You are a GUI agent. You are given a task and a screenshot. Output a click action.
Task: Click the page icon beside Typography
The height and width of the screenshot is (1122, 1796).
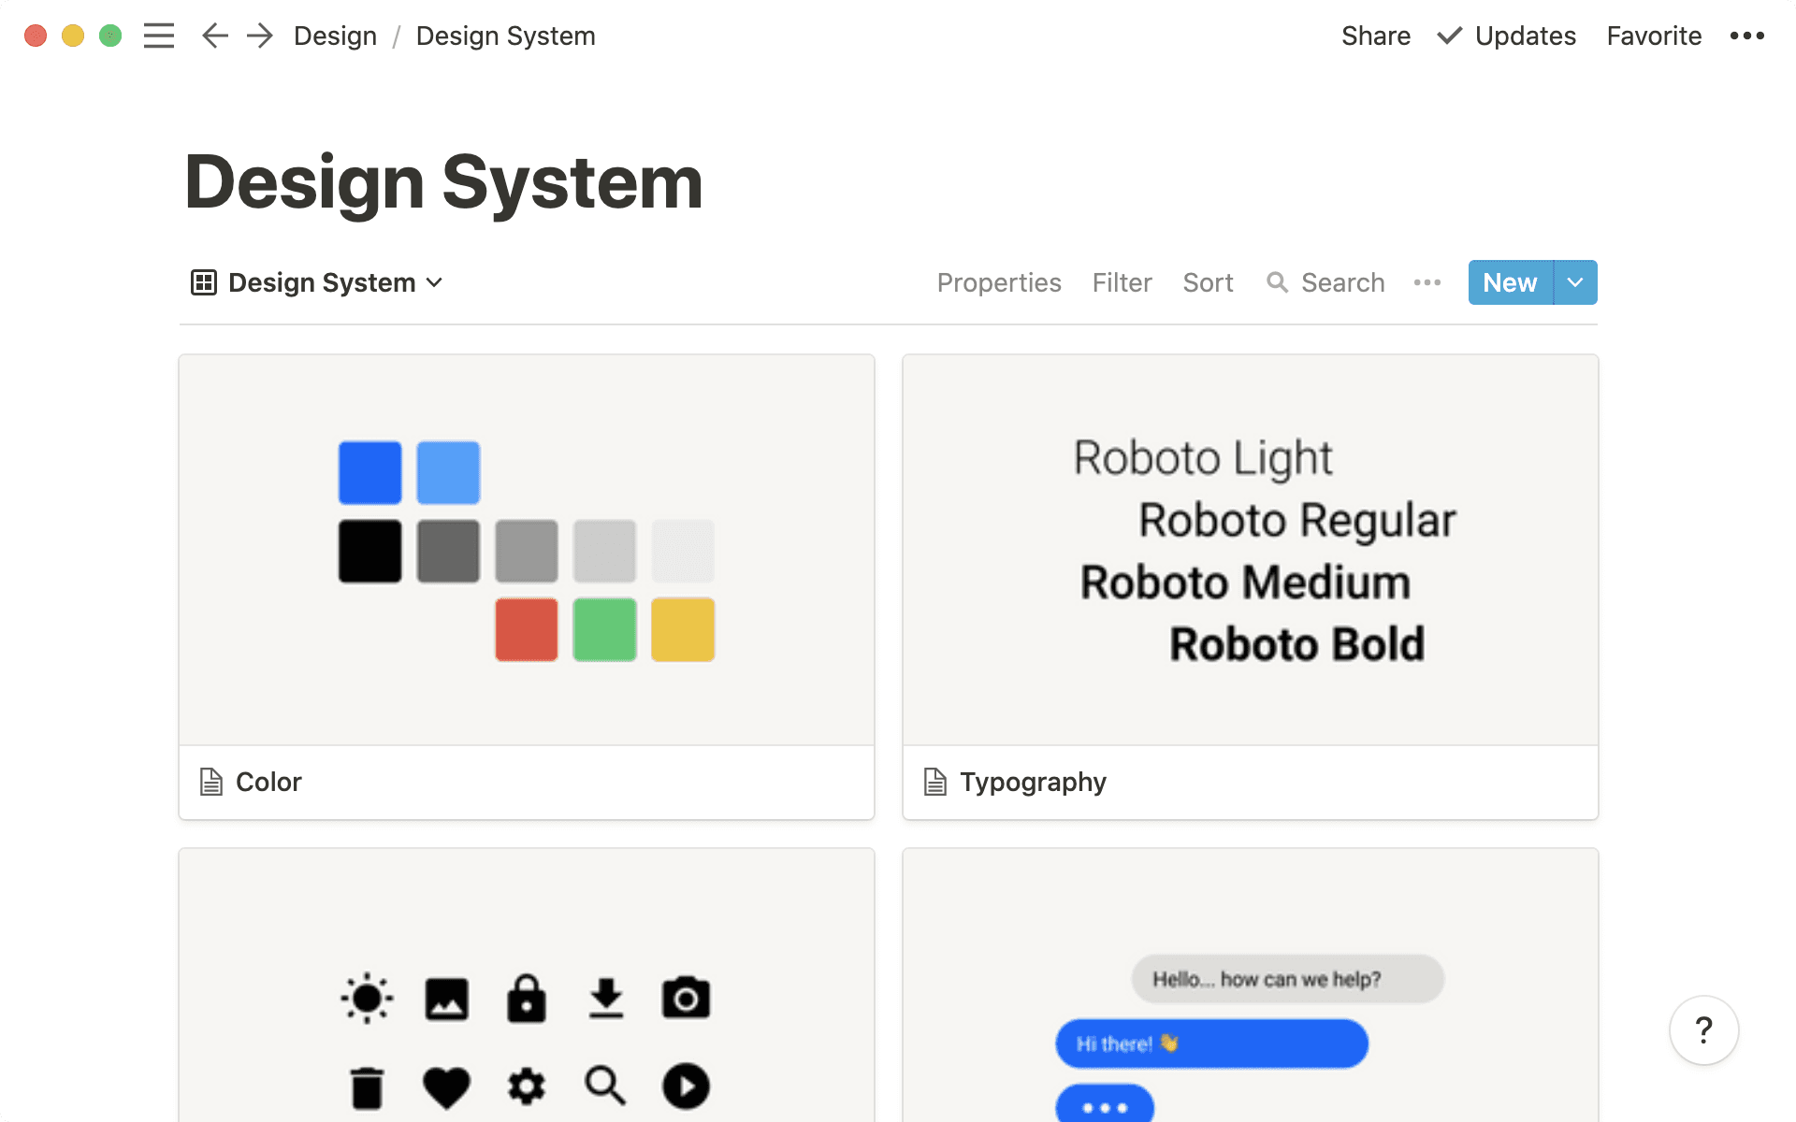(x=935, y=782)
